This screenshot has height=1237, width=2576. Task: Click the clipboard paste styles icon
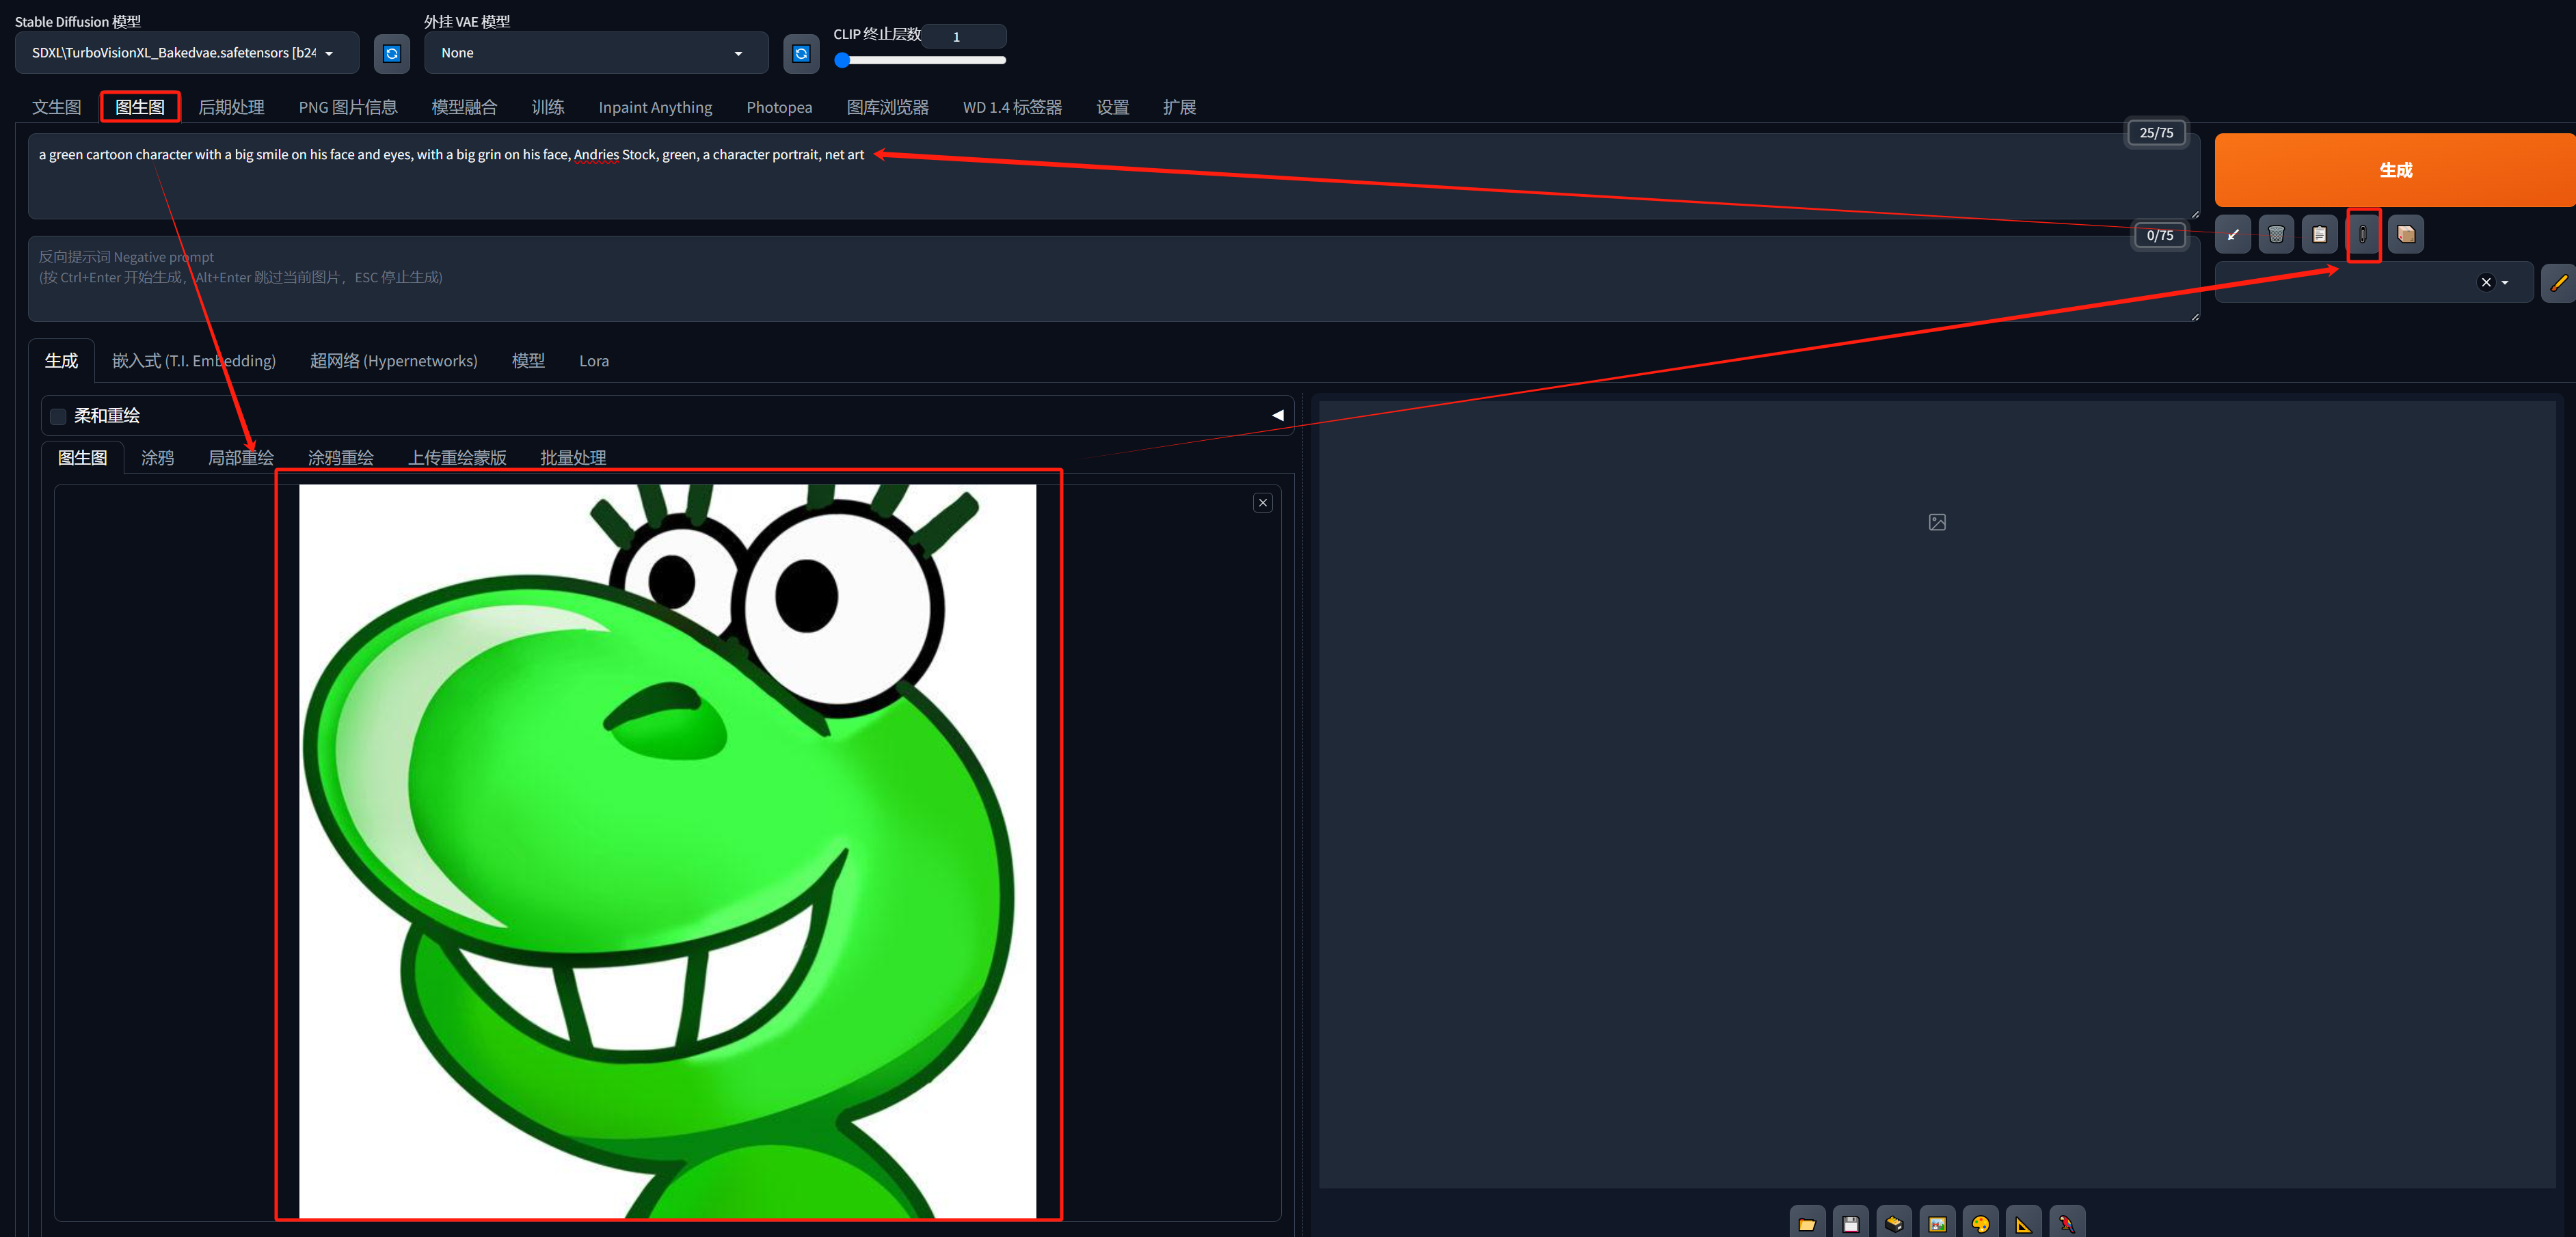2319,235
